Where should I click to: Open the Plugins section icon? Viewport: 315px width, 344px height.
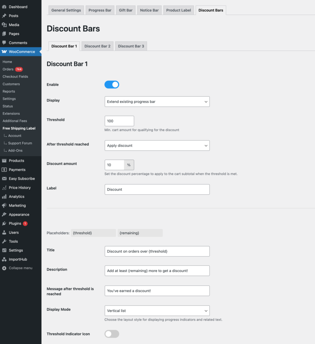(x=5, y=223)
